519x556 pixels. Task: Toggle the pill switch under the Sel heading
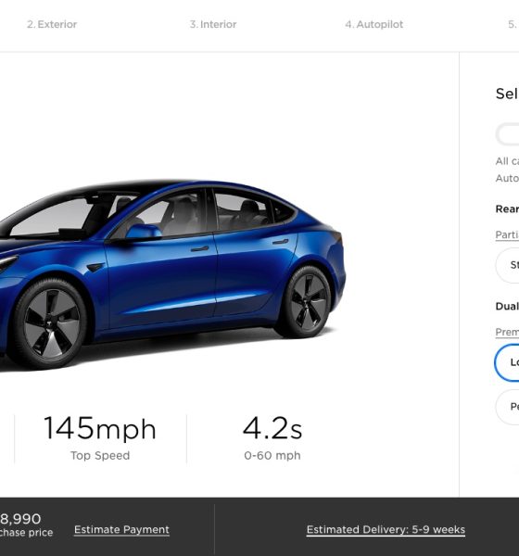[508, 134]
